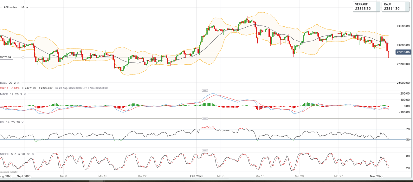This screenshot has height=182, width=413.
Task: Open BOLL 20 2 indicator settings
Action: point(8,83)
